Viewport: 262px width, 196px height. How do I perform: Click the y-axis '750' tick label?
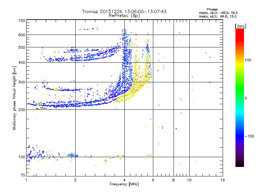tap(22, 21)
